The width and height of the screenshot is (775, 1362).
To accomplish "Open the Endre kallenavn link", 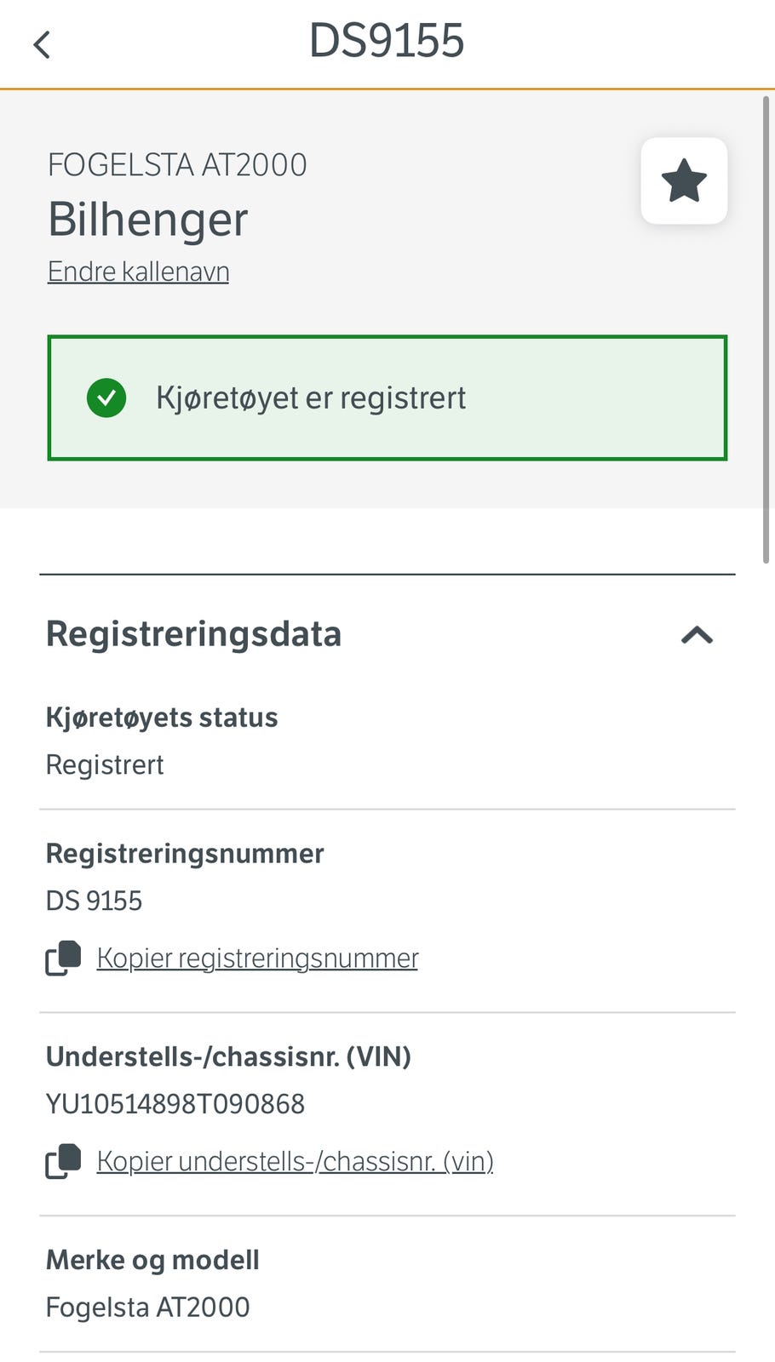I will point(138,272).
